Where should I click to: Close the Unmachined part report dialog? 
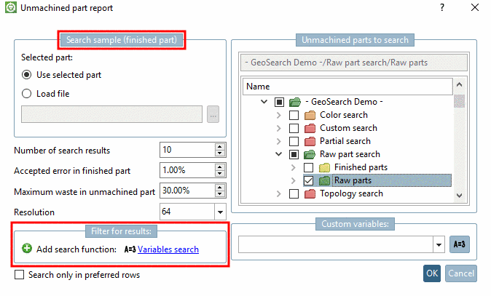[475, 7]
